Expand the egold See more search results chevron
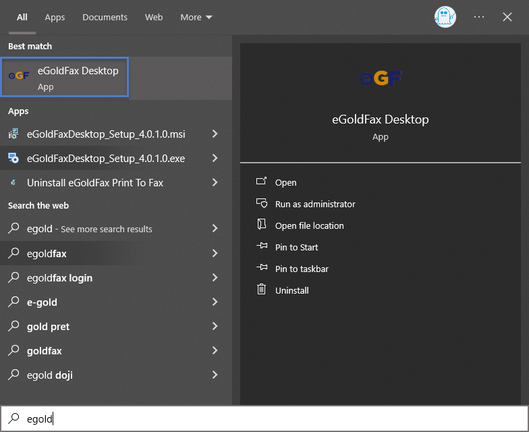The width and height of the screenshot is (529, 432). (x=215, y=228)
